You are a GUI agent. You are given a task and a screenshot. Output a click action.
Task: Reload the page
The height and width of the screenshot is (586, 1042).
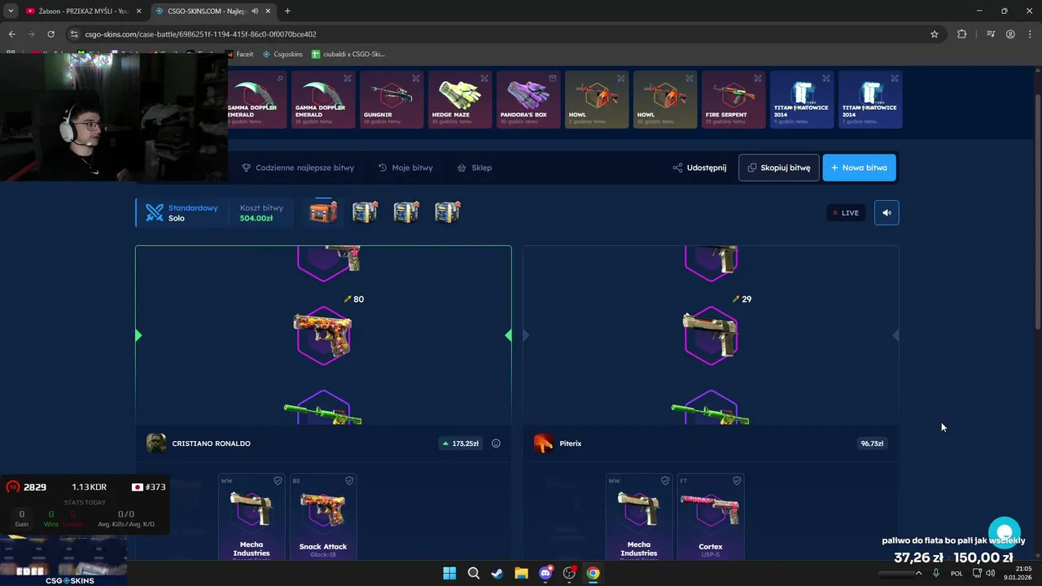(x=50, y=34)
